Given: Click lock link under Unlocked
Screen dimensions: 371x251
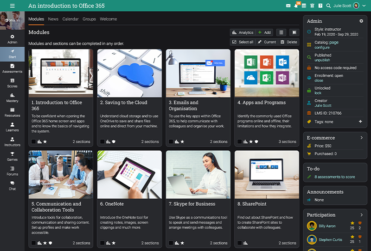Looking at the screenshot, I should click(x=318, y=93).
